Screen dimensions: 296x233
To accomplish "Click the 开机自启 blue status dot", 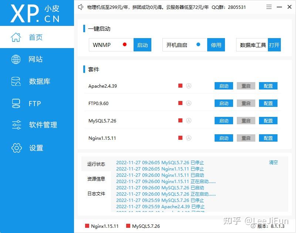I will click(x=198, y=44).
